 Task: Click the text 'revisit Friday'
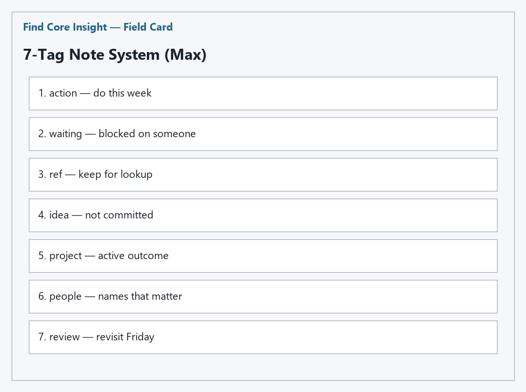coord(125,337)
